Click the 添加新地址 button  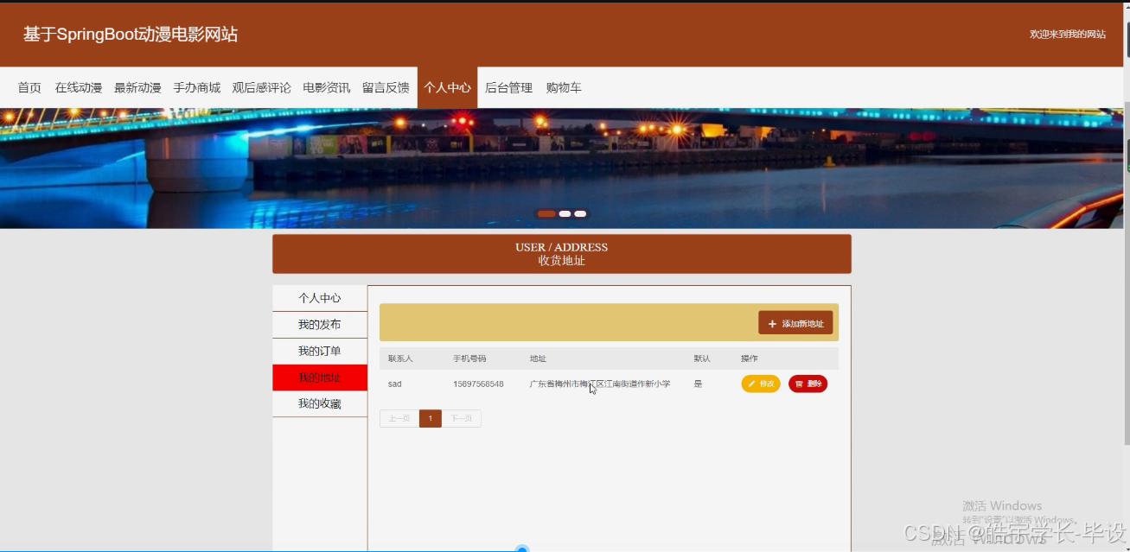click(x=795, y=322)
